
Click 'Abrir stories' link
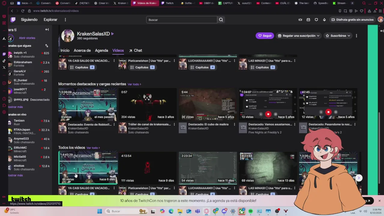click(27, 38)
